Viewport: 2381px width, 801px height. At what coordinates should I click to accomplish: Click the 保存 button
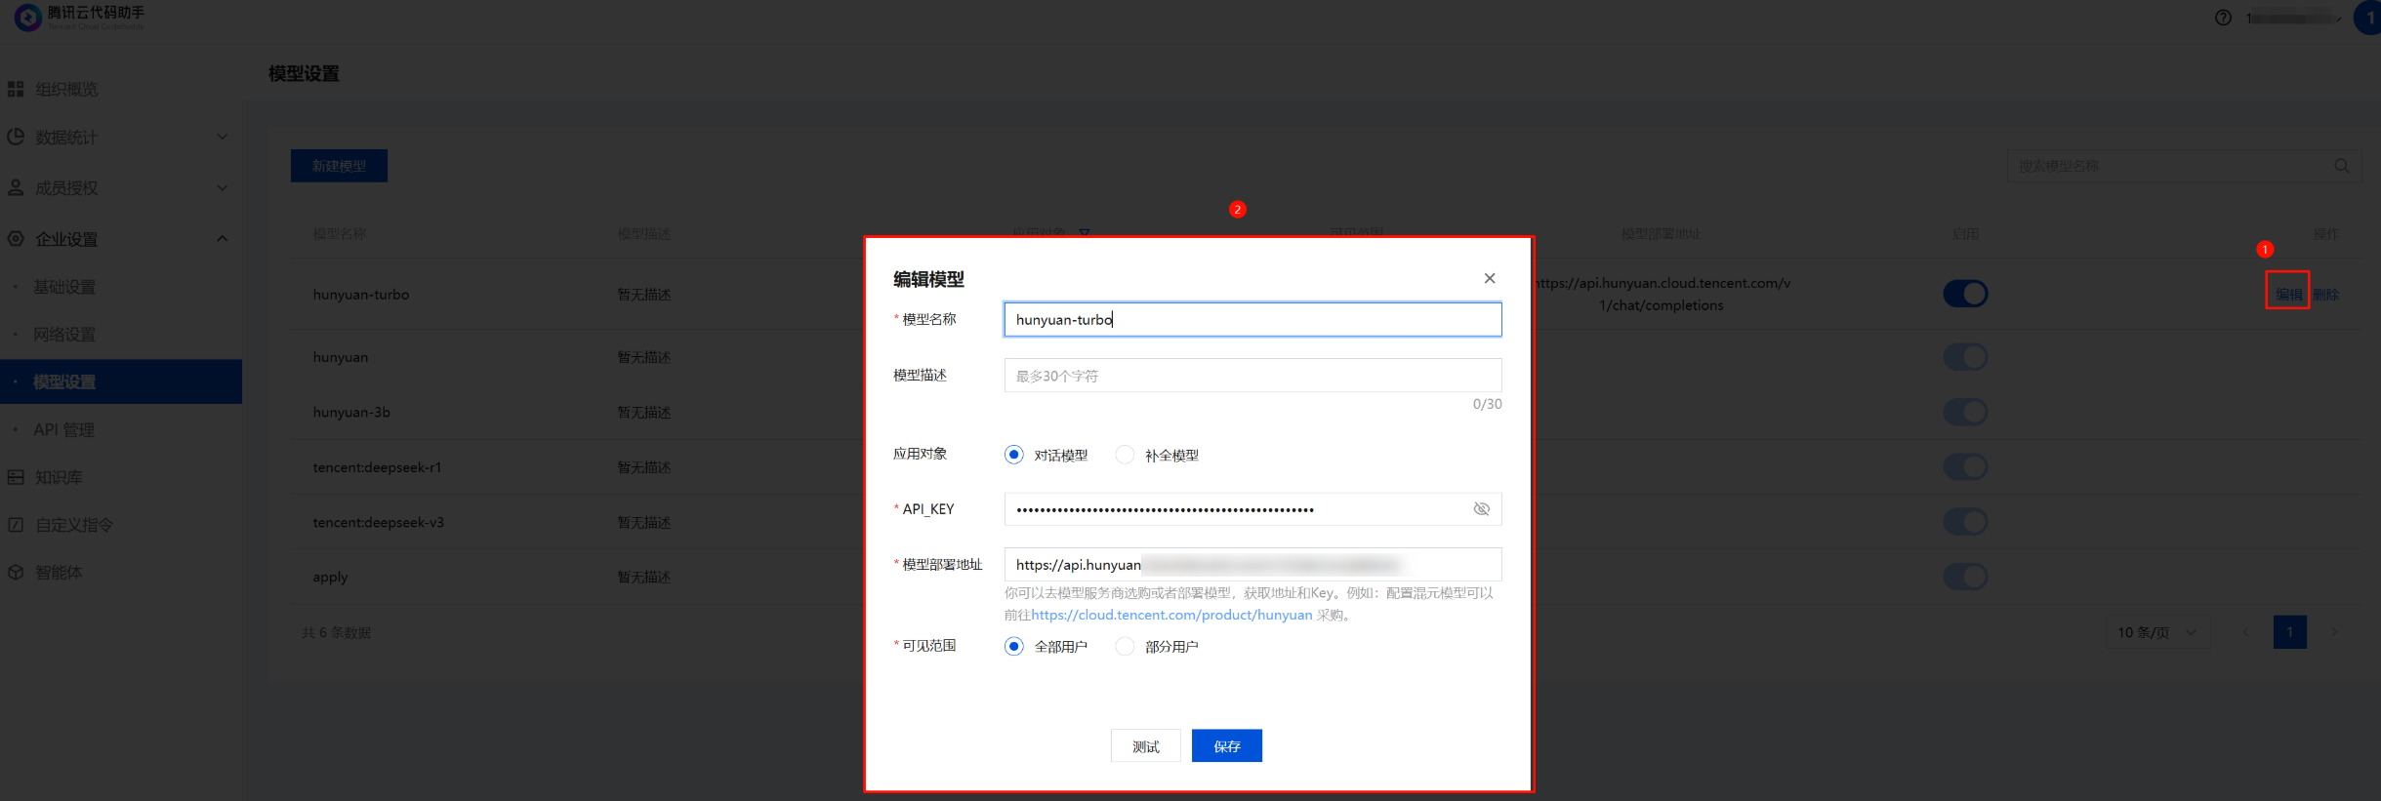tap(1226, 746)
